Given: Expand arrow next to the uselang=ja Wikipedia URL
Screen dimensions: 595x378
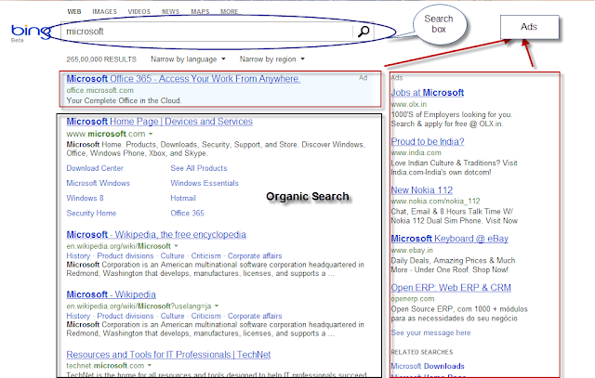Looking at the screenshot, I should [217, 306].
